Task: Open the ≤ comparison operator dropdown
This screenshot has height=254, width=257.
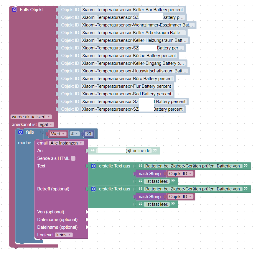Action: pos(75,134)
